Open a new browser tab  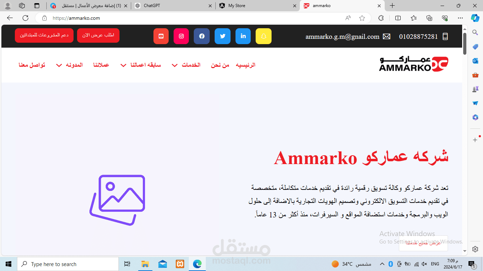point(392,6)
